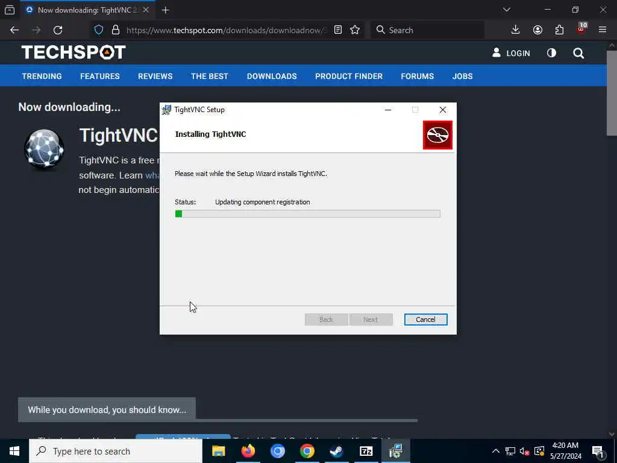
Task: Click the Windows taskbar search box
Action: pos(116,451)
